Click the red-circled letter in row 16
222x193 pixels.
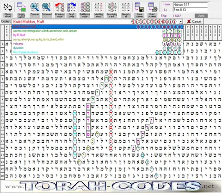[111, 148]
